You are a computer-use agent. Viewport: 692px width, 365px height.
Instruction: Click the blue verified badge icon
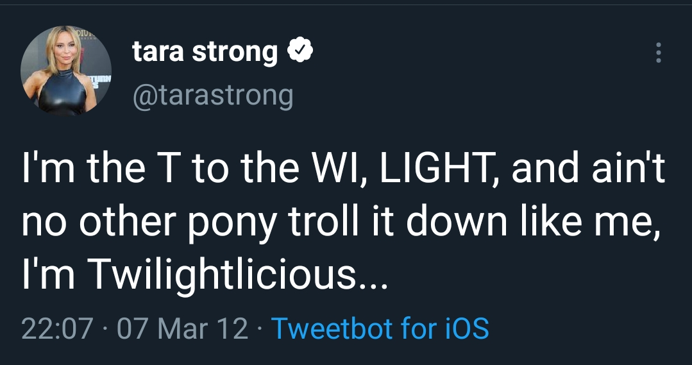[299, 51]
